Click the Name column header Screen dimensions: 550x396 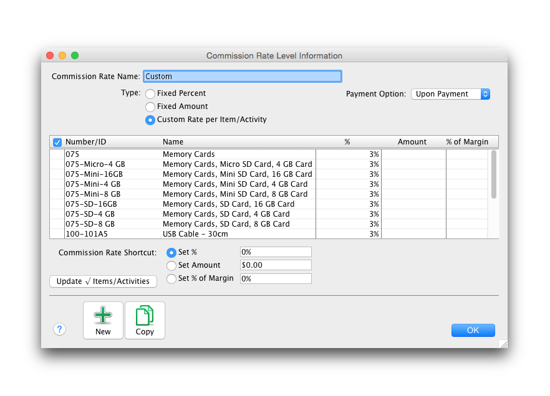(173, 142)
